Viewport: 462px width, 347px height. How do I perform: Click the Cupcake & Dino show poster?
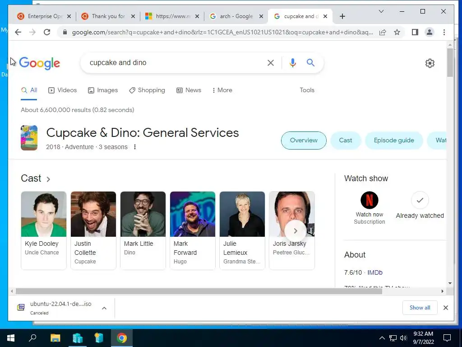tap(29, 138)
